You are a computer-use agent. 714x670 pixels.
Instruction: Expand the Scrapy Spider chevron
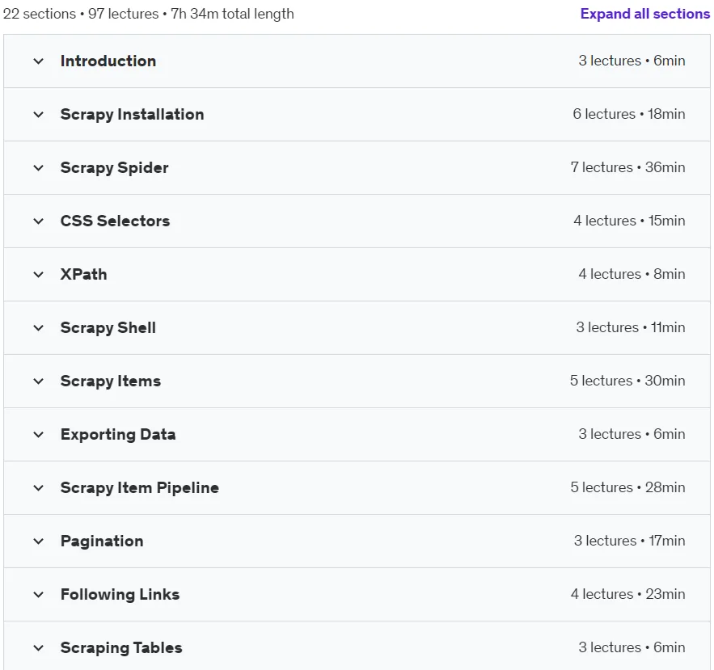pyautogui.click(x=39, y=167)
